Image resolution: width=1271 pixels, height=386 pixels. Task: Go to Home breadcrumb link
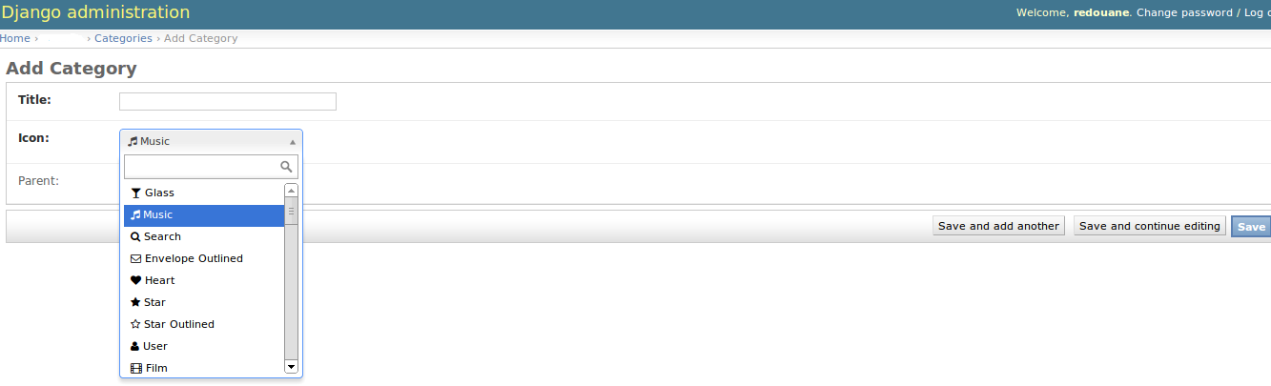[x=15, y=38]
